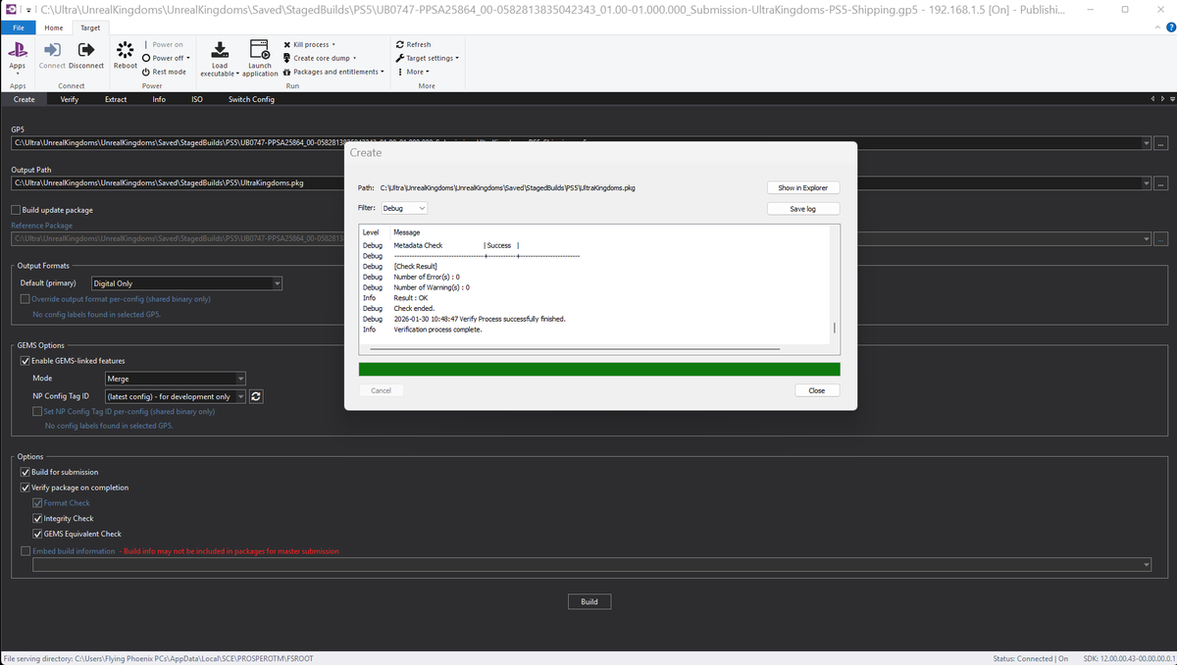Image resolution: width=1177 pixels, height=665 pixels.
Task: Switch to the Home ribbon tab
Action: [x=54, y=27]
